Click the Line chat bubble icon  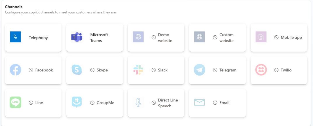point(15,103)
